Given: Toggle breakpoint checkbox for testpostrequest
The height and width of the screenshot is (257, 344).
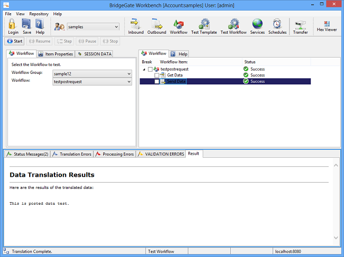Looking at the screenshot, I should [151, 69].
